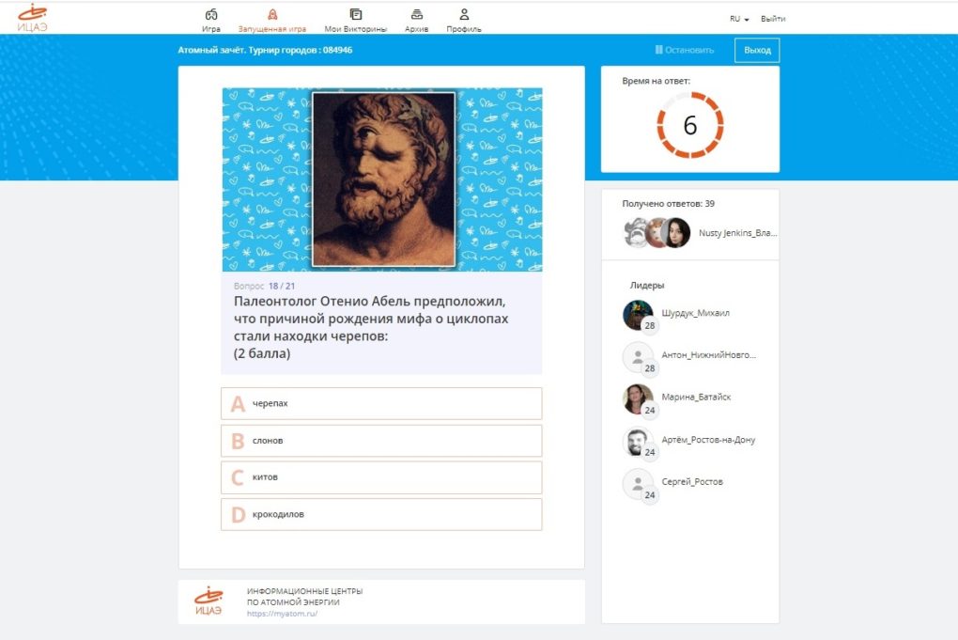Viewport: 958px width, 640px height.
Task: Click the name Артём_Ростов-на-Дону
Action: tap(708, 440)
